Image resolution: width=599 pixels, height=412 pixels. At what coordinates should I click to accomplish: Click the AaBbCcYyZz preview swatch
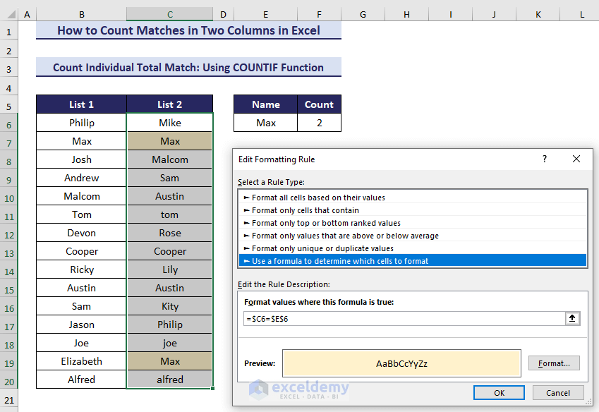tap(401, 363)
